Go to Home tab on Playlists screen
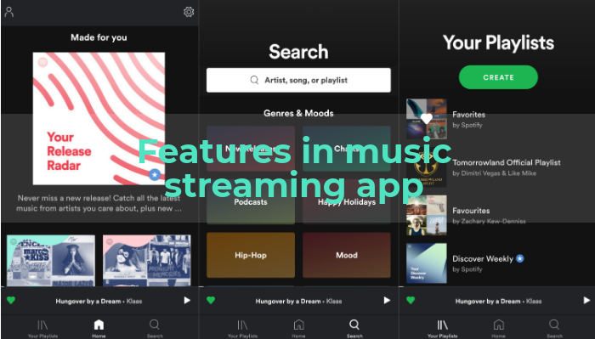Screen dimensions: 595x339 (498, 329)
